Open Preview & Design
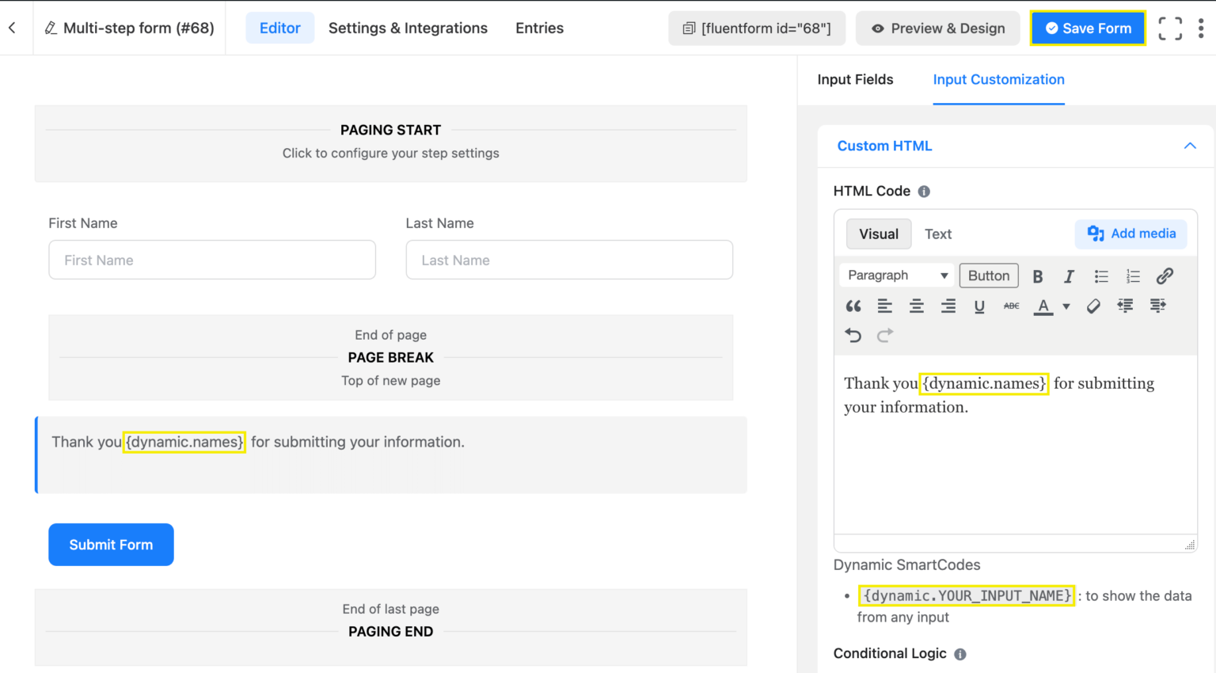 coord(937,28)
